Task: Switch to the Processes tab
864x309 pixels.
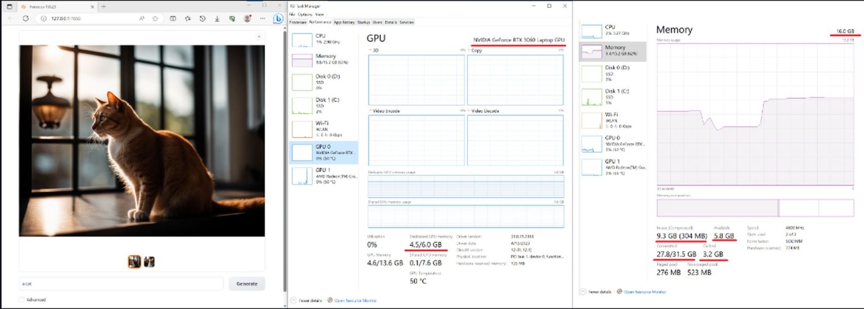Action: click(x=298, y=22)
